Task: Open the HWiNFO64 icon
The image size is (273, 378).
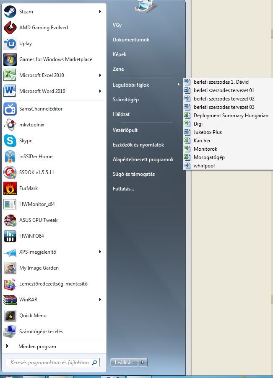Action: pyautogui.click(x=10, y=236)
